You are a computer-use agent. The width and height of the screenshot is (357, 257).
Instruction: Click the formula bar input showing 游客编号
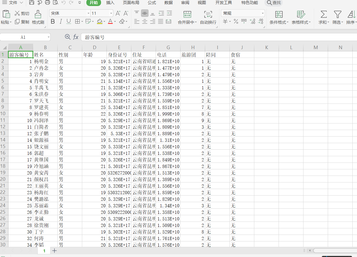pos(219,37)
